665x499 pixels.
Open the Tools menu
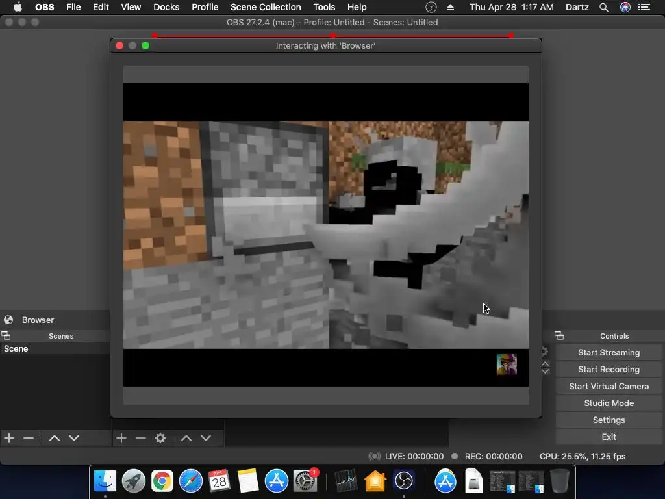324,7
